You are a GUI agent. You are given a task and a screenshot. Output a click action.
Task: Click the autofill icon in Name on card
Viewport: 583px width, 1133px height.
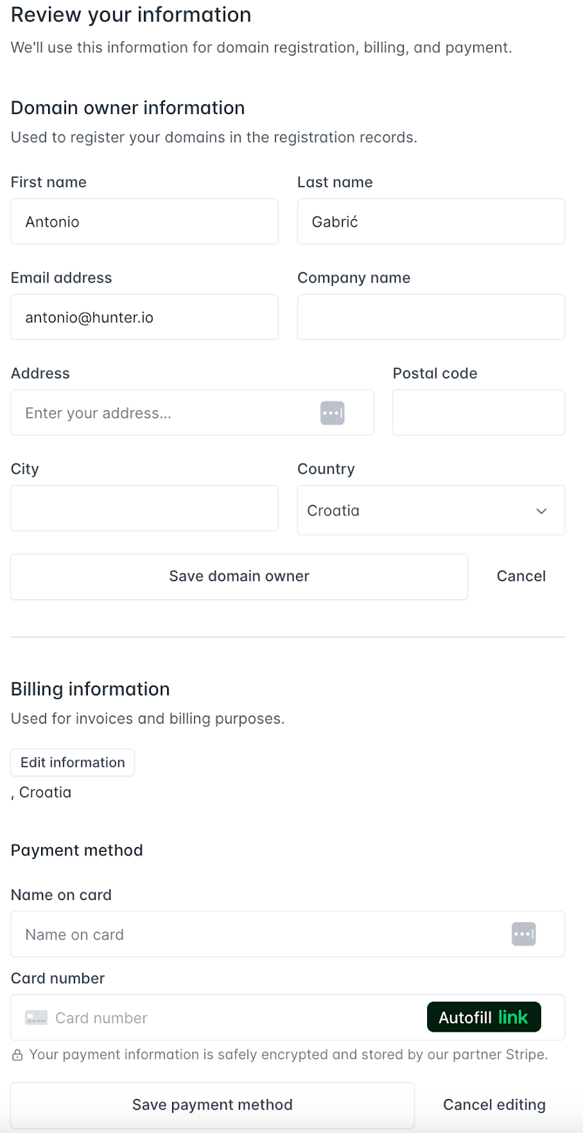point(523,934)
